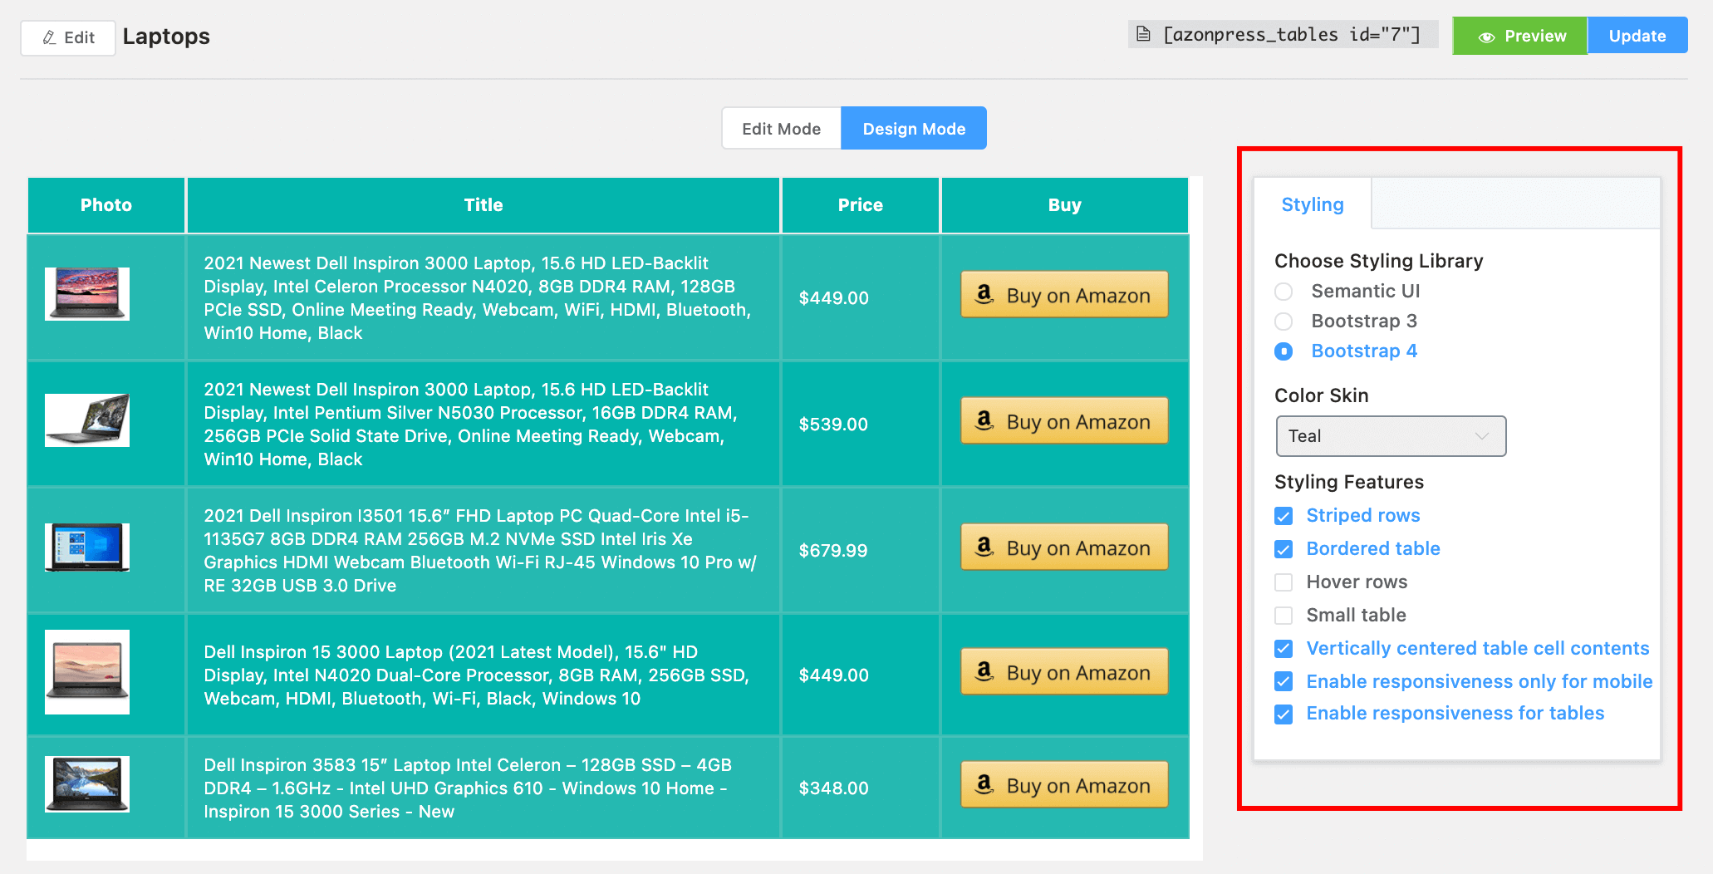Viewport: 1713px width, 874px height.
Task: Toggle the Striped rows checkbox
Action: [1284, 516]
